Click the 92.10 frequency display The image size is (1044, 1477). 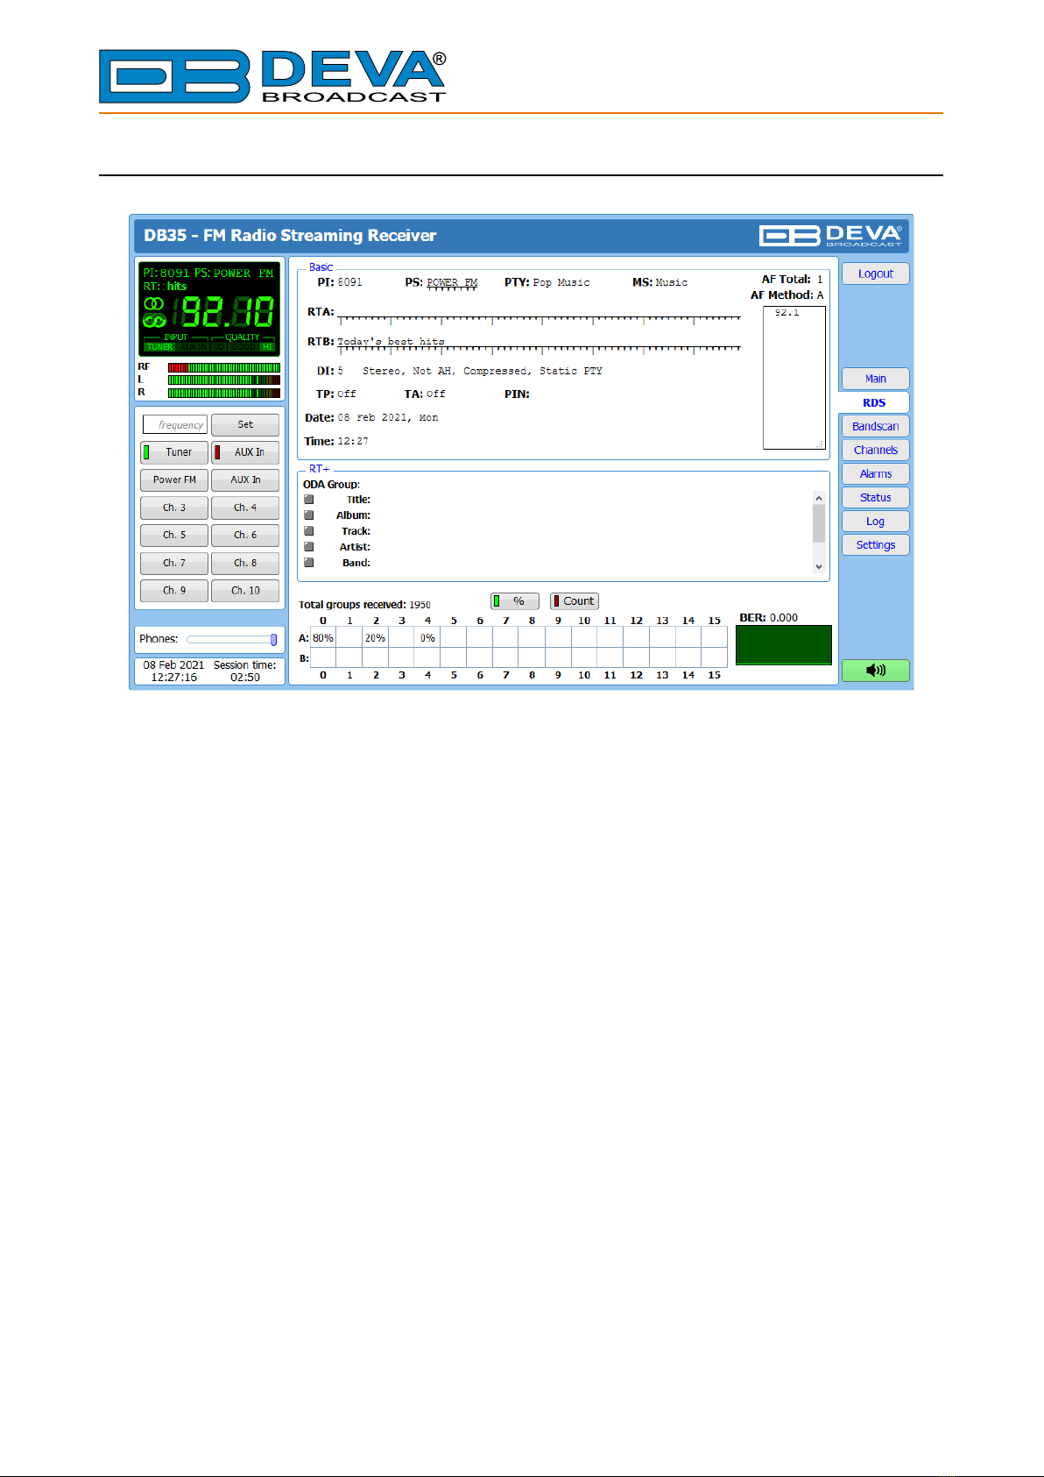[222, 312]
